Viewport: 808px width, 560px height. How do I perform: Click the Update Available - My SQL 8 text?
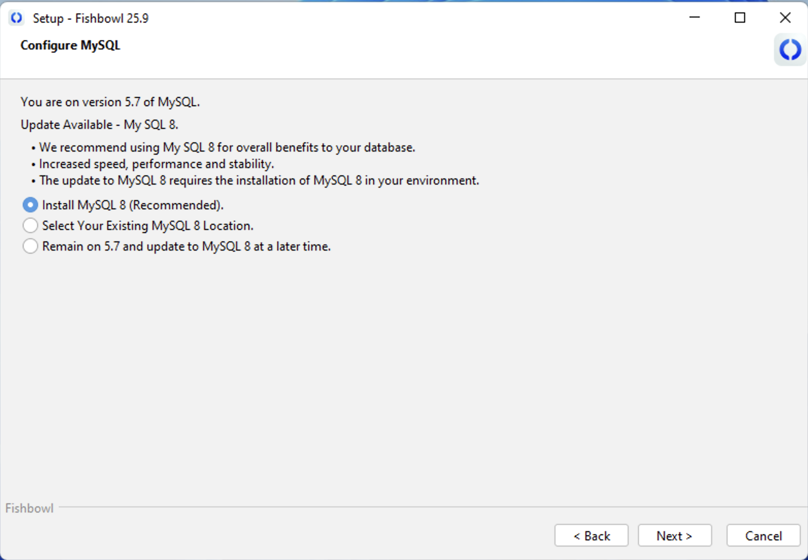click(98, 124)
